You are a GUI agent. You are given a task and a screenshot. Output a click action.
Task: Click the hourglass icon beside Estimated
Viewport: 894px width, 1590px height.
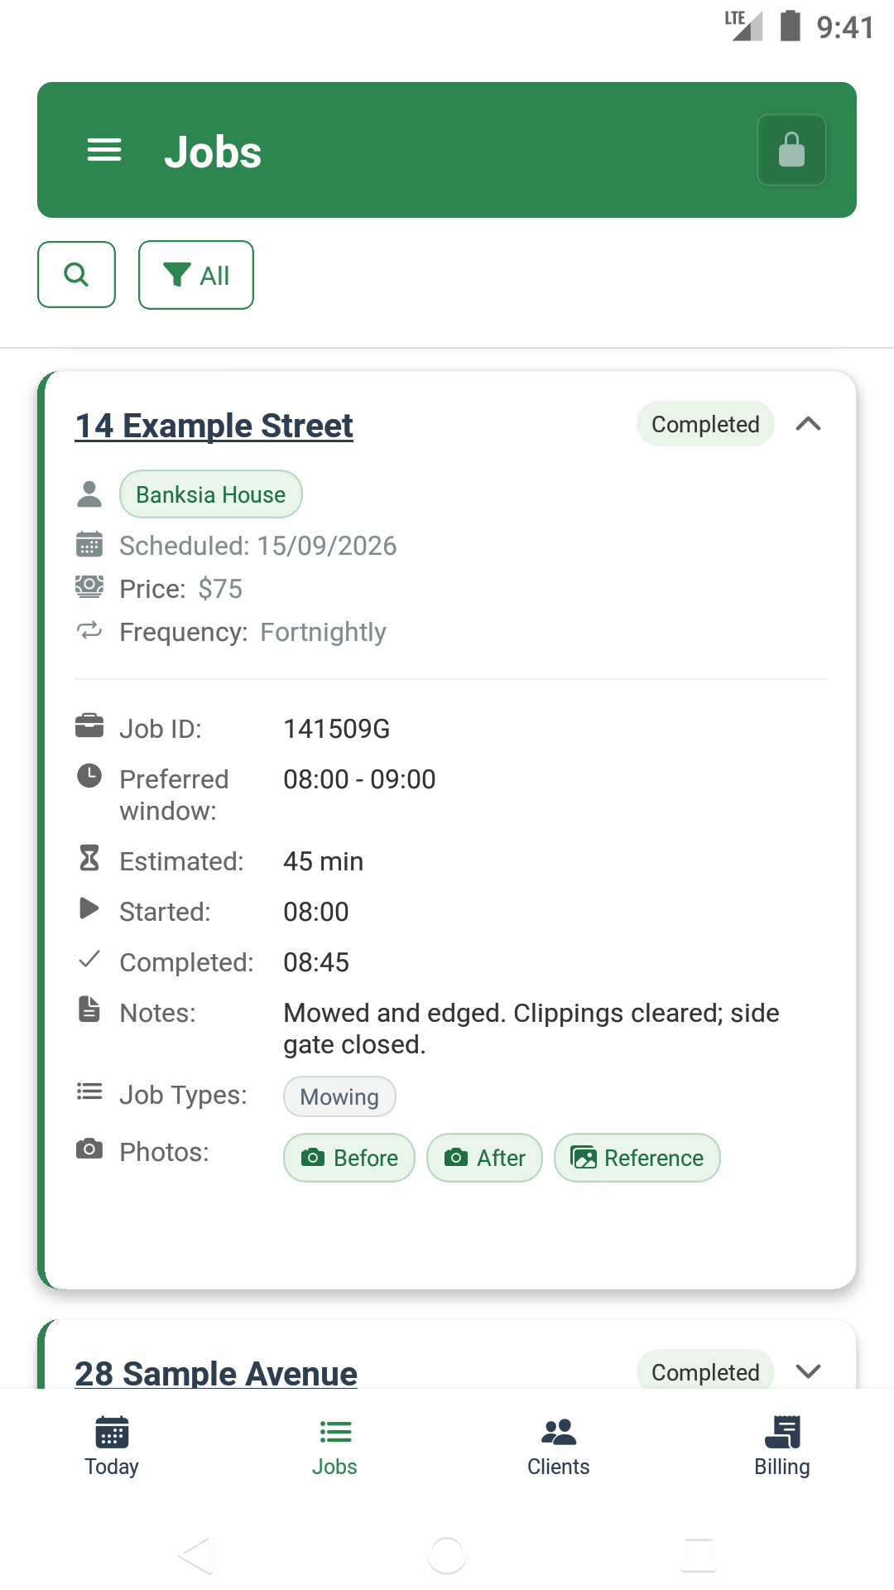point(89,858)
